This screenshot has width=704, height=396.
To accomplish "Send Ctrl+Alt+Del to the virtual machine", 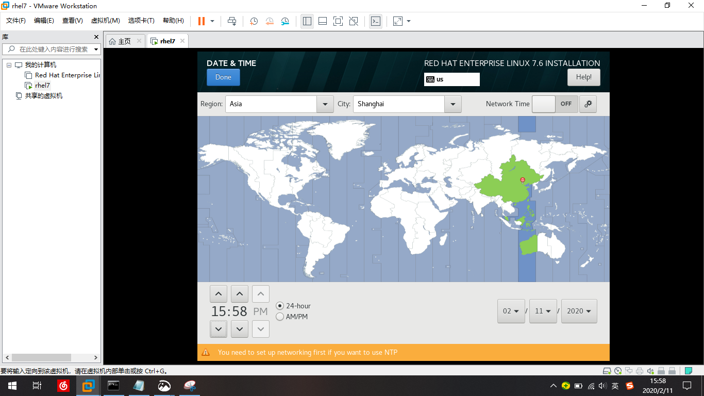I will tap(232, 21).
